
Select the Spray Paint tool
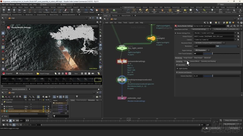[x=66, y=11]
